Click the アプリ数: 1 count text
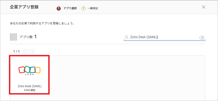 (28, 37)
